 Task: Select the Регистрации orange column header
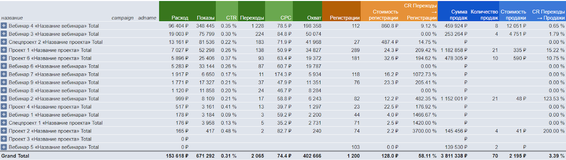(345, 18)
